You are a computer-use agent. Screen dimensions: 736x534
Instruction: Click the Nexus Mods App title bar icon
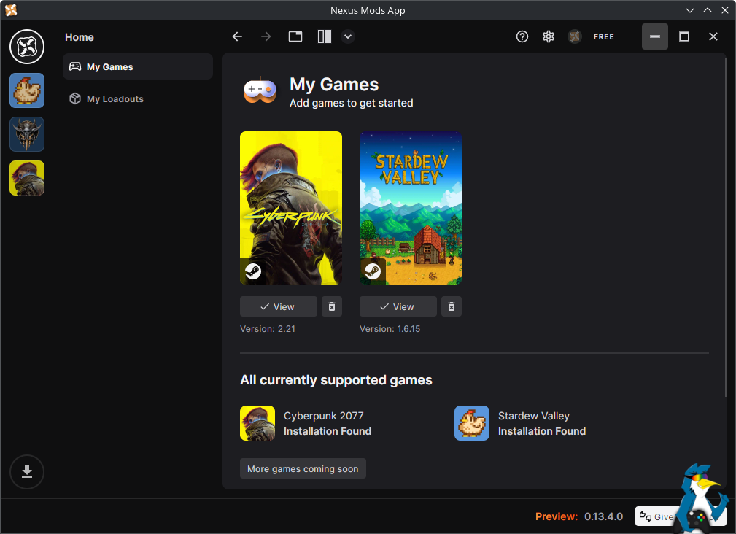[11, 10]
